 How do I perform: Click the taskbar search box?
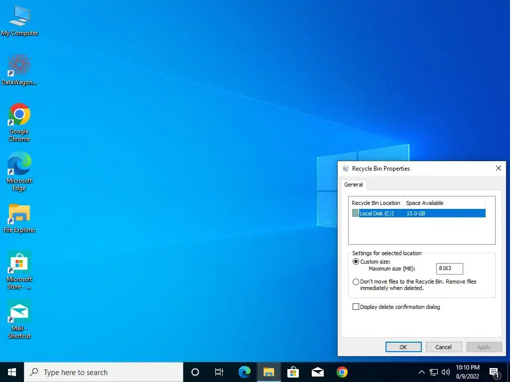104,372
